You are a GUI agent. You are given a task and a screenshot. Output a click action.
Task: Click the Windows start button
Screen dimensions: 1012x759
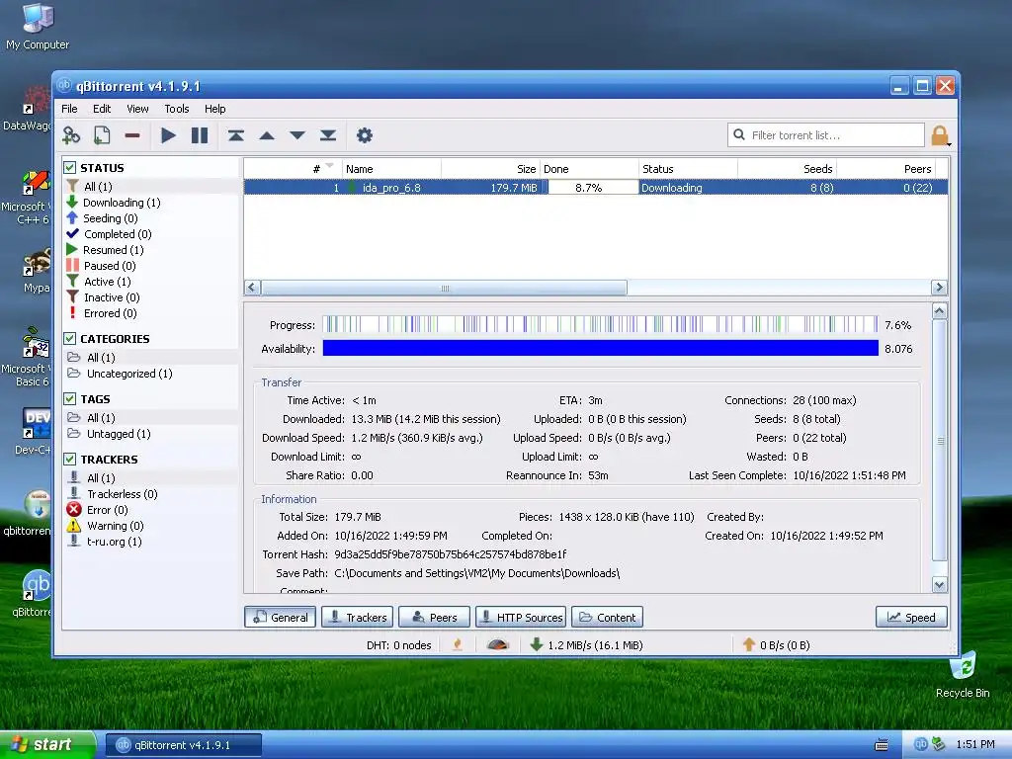[47, 745]
